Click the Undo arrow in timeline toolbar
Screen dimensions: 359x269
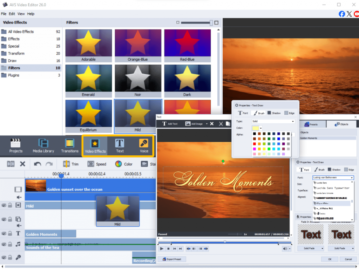pyautogui.click(x=38, y=164)
